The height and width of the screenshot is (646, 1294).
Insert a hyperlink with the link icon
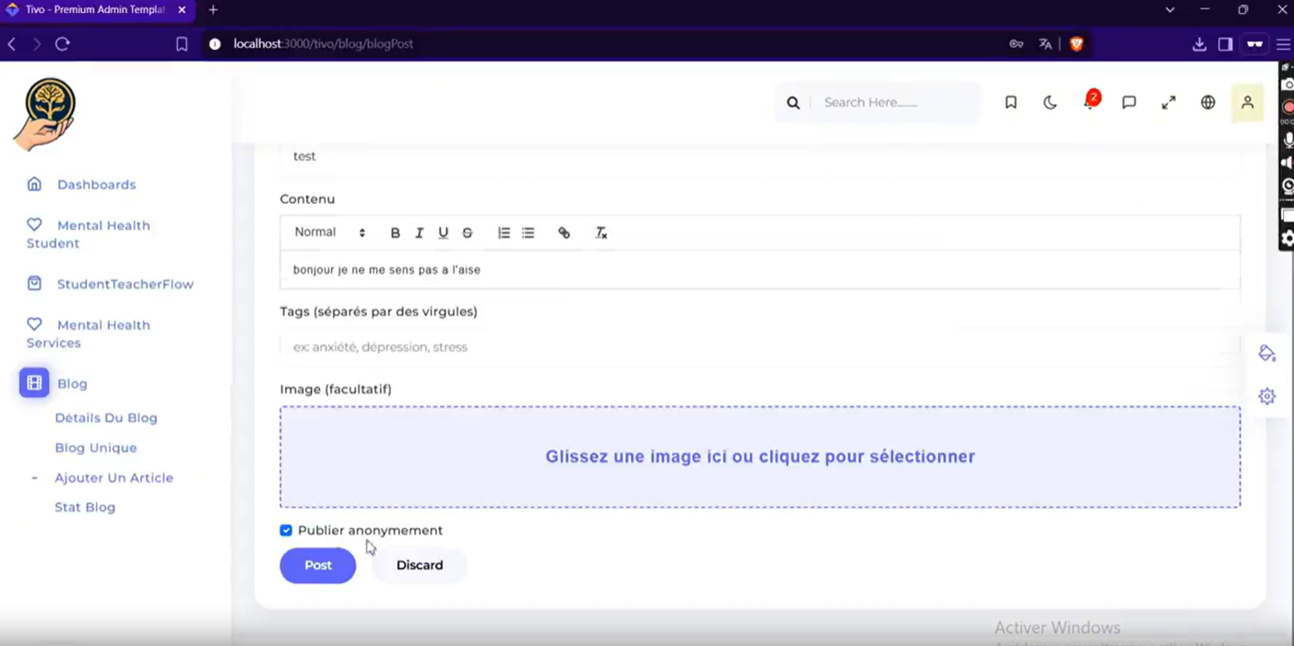[564, 233]
